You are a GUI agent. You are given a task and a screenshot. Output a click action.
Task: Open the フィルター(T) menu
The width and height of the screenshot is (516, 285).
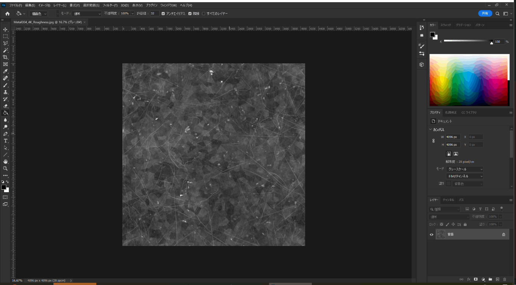pos(110,6)
